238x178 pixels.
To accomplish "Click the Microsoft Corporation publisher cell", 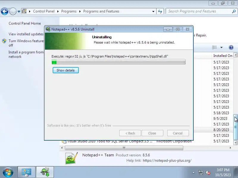I will (174, 142).
